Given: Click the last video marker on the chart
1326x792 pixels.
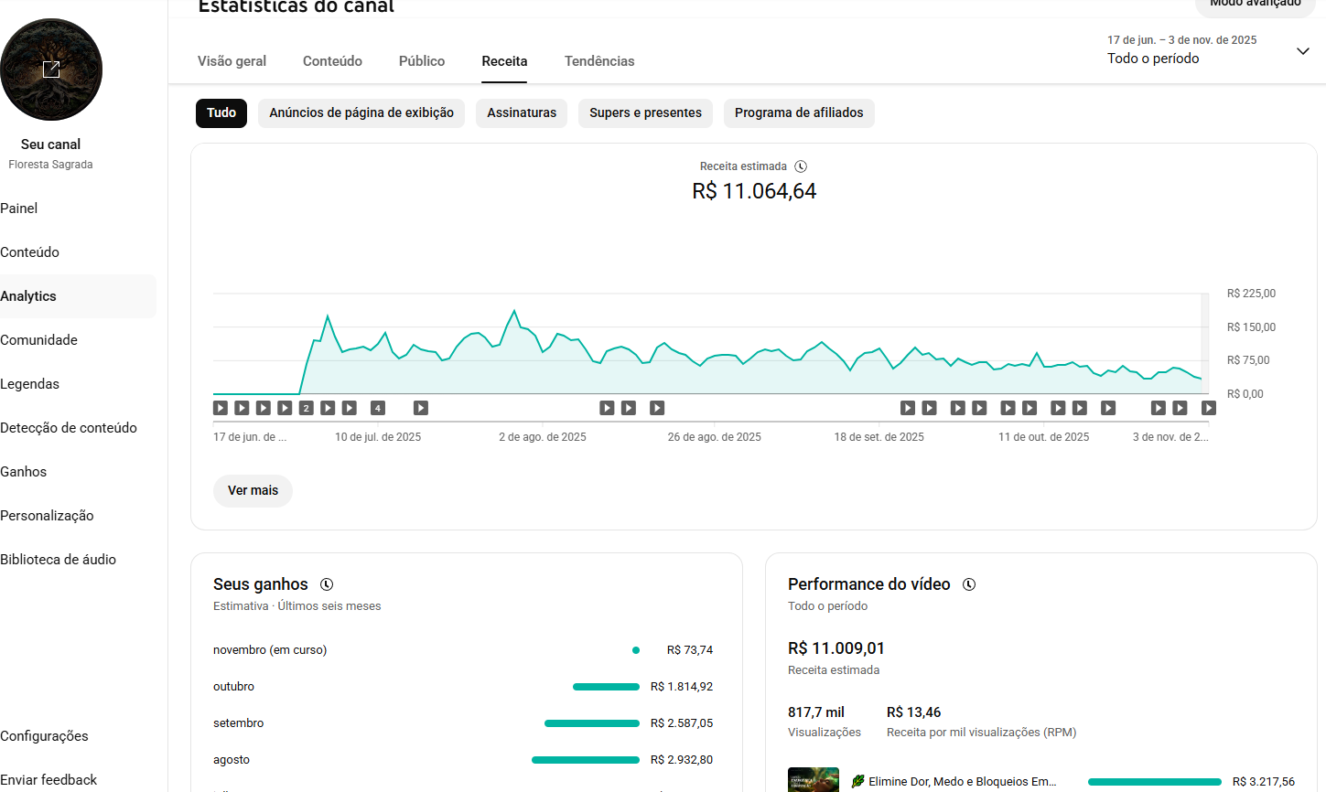Looking at the screenshot, I should point(1208,408).
